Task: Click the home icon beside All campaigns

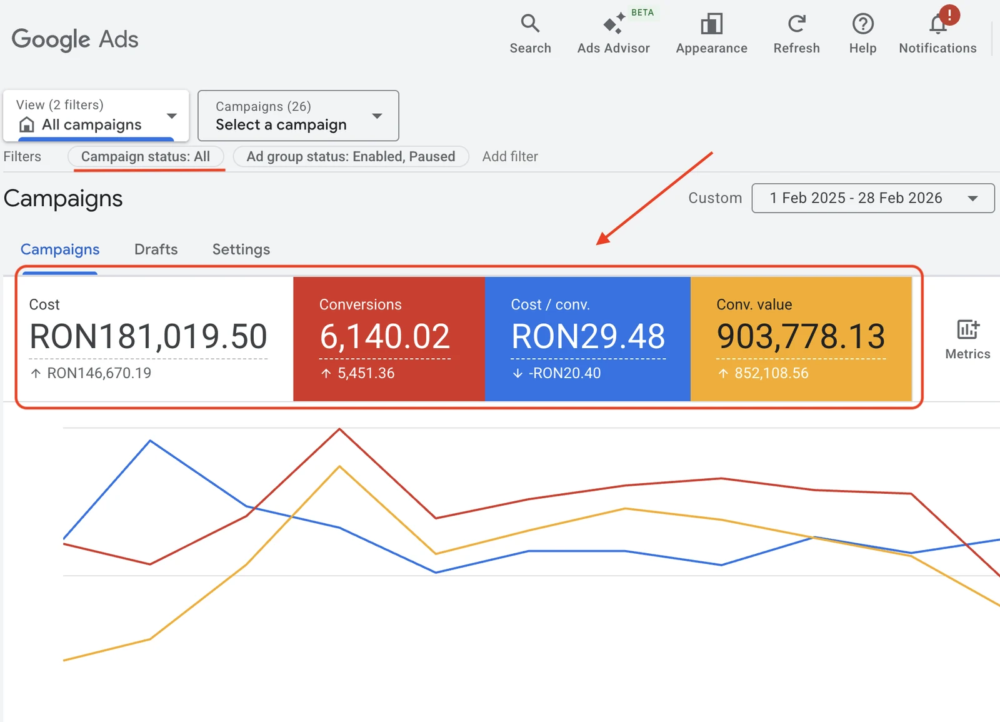Action: click(27, 124)
